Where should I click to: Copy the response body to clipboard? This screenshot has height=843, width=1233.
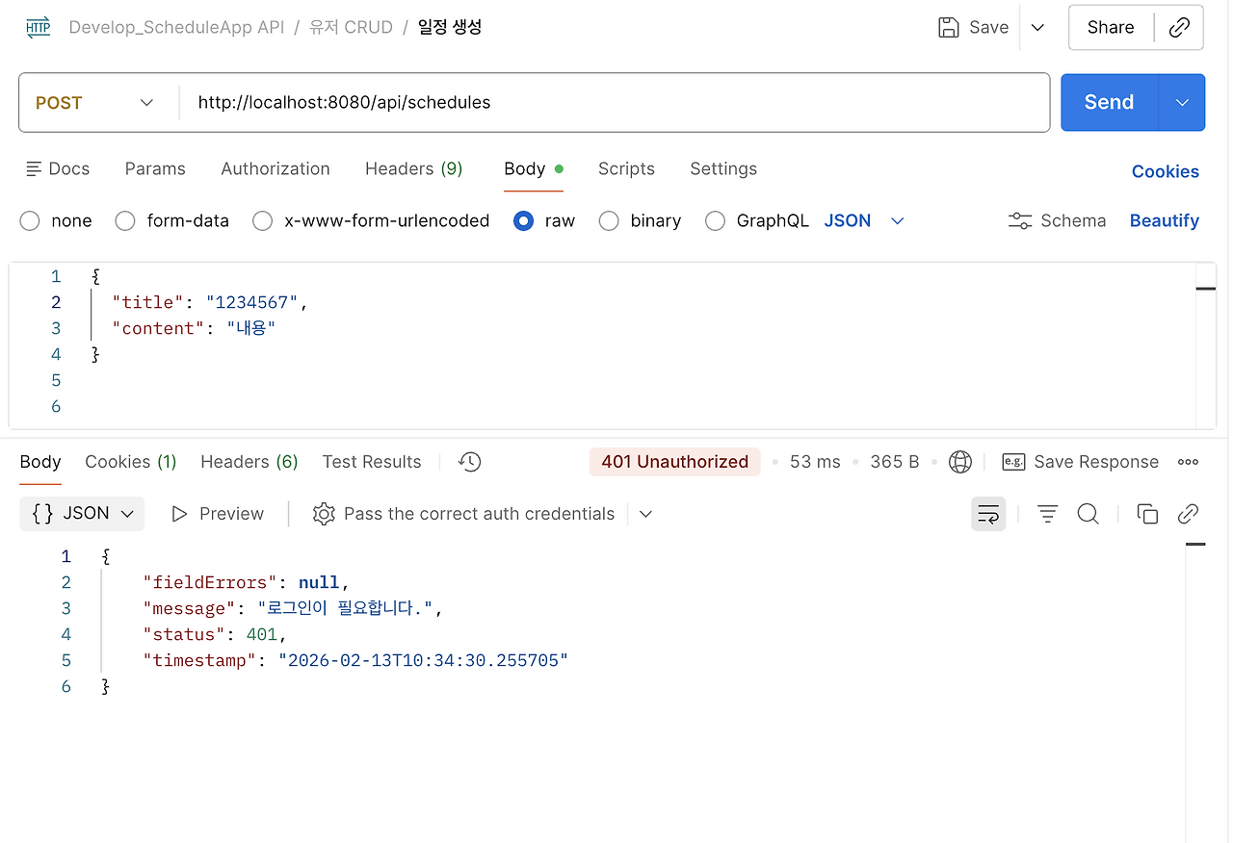tap(1147, 514)
